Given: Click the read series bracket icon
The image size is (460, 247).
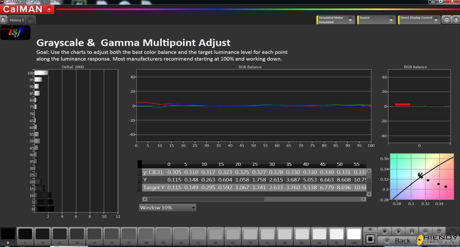Looking at the screenshot, I should 412,231.
